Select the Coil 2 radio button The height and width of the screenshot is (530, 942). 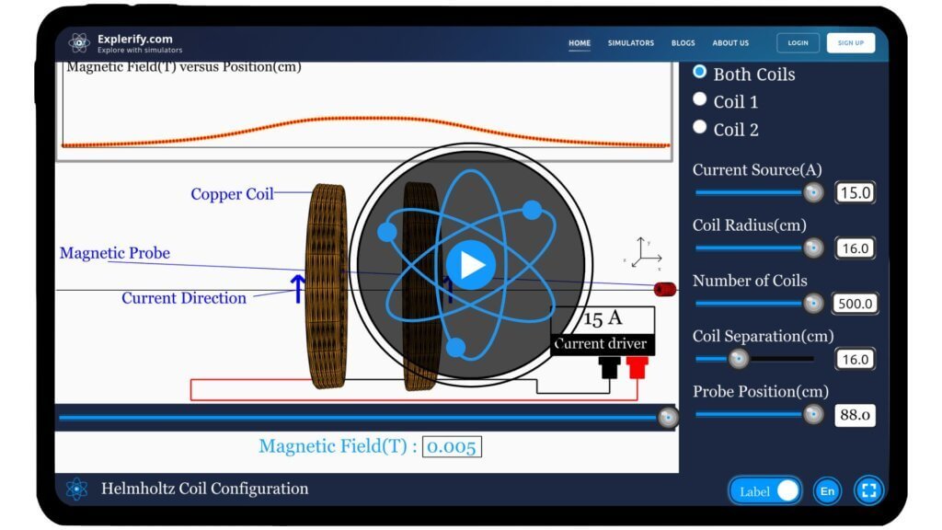pos(700,127)
